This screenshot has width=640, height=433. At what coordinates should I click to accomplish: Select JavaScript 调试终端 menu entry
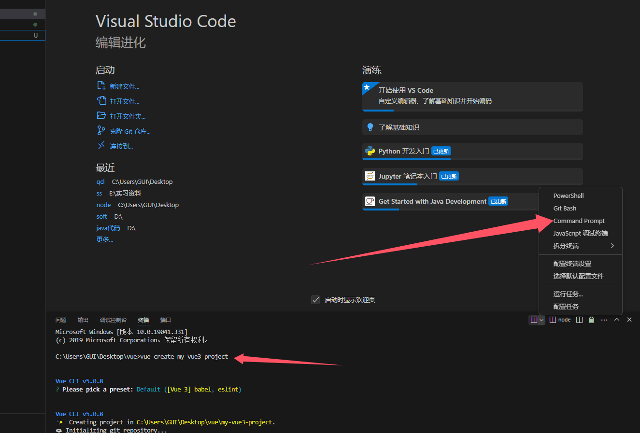581,233
